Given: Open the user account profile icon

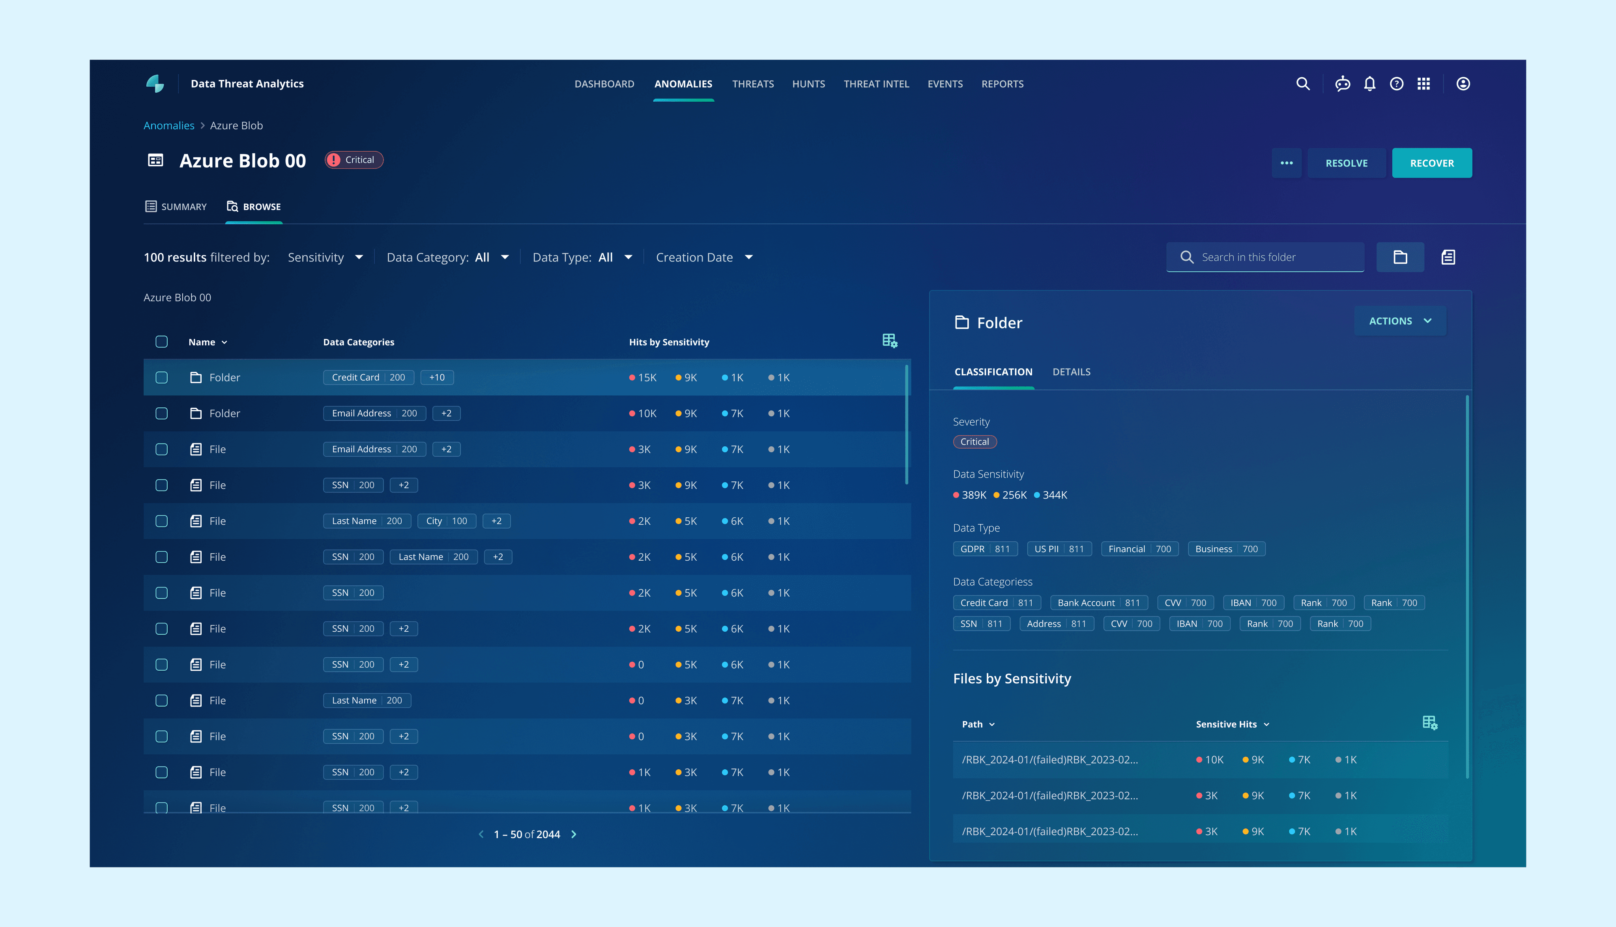Looking at the screenshot, I should [1463, 84].
